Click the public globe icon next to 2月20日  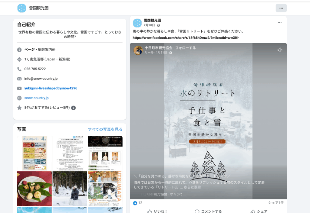158,25
